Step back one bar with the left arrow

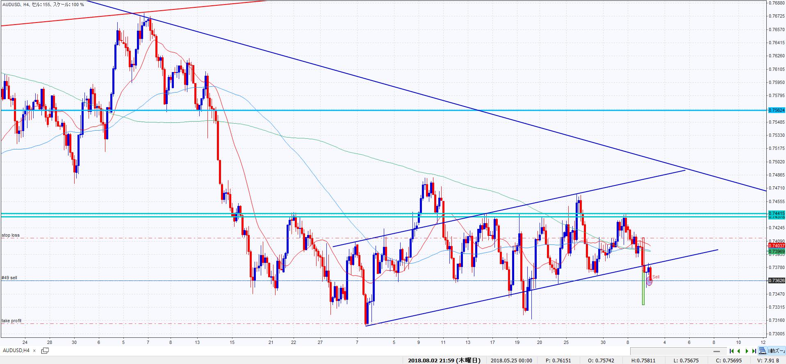(739, 351)
